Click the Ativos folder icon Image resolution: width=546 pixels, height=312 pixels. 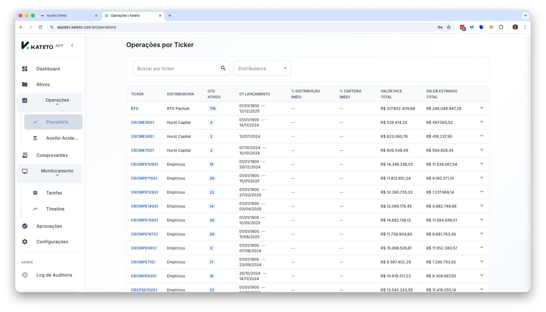click(25, 85)
